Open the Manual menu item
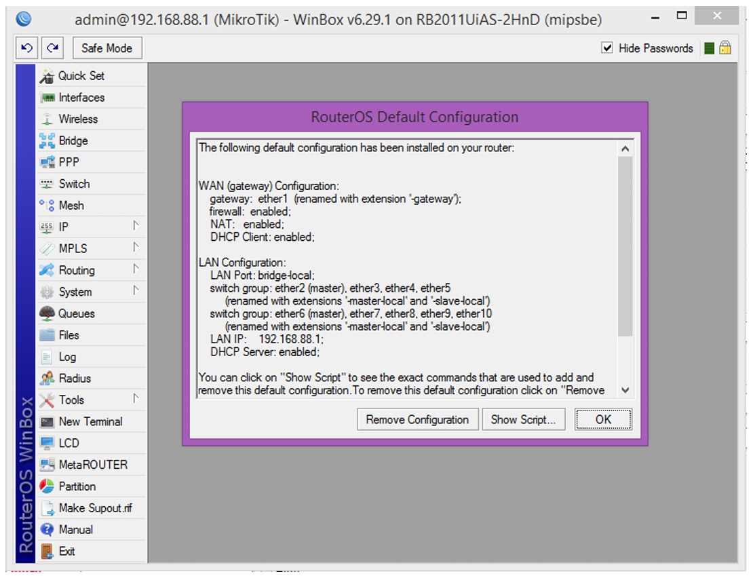This screenshot has width=753, height=576. coord(92,530)
